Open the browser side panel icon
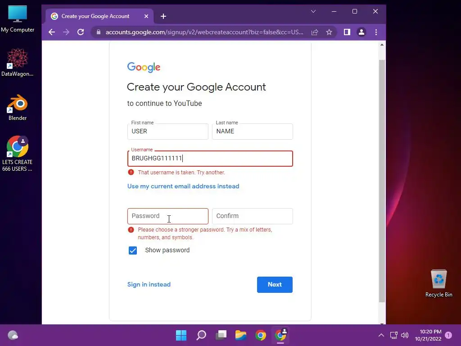 coord(347,32)
